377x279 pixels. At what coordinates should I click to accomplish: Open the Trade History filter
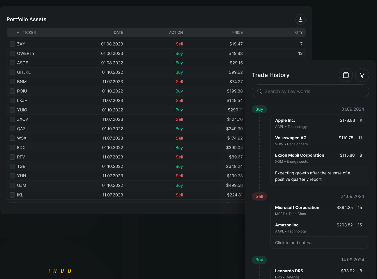[x=362, y=75]
